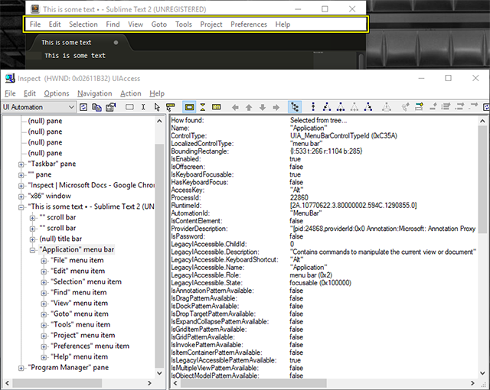This screenshot has height=390, width=490.
Task: Select "Tools" menu item in tree
Action: click(x=80, y=324)
